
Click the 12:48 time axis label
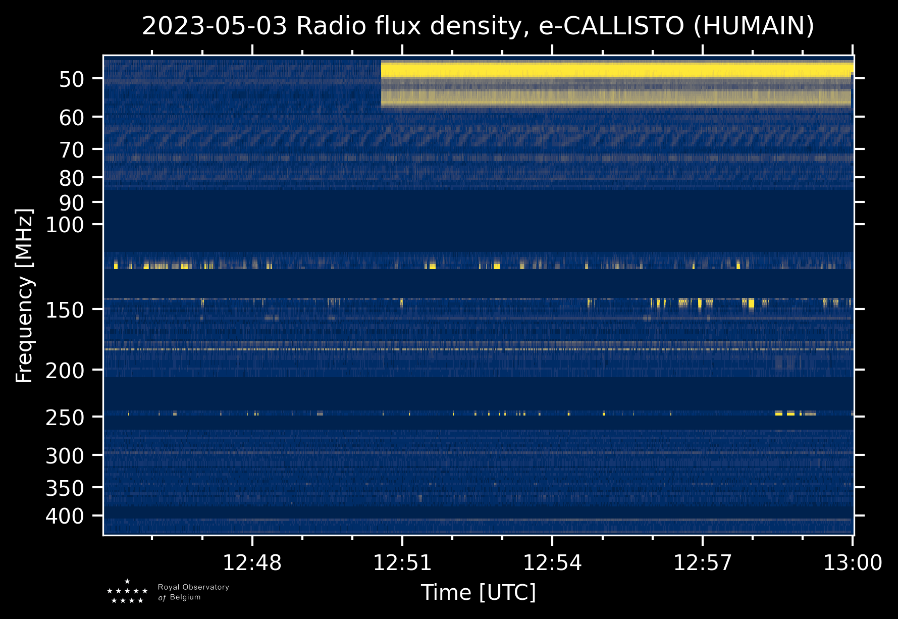tap(252, 562)
